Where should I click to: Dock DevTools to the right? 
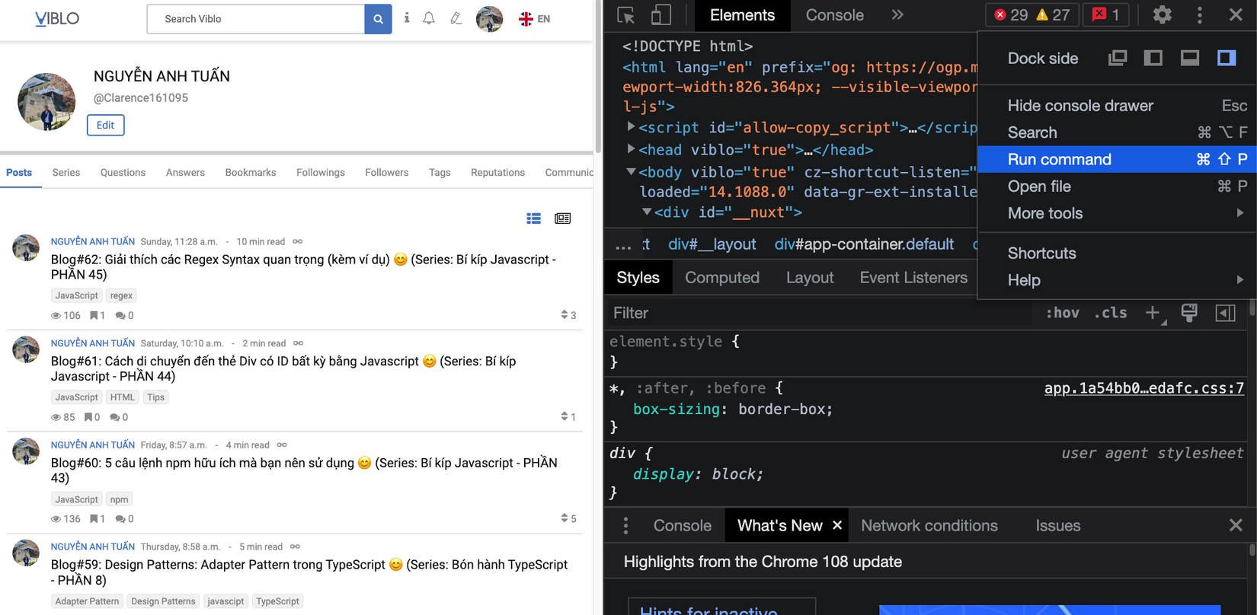pyautogui.click(x=1227, y=58)
